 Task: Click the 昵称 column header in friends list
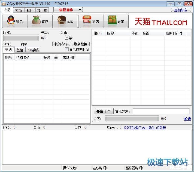118,33
